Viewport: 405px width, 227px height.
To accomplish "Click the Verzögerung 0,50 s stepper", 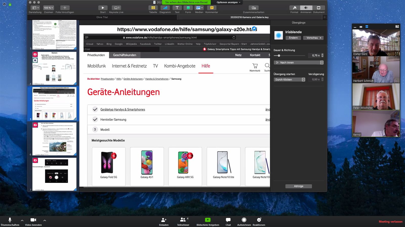I will tap(322, 79).
